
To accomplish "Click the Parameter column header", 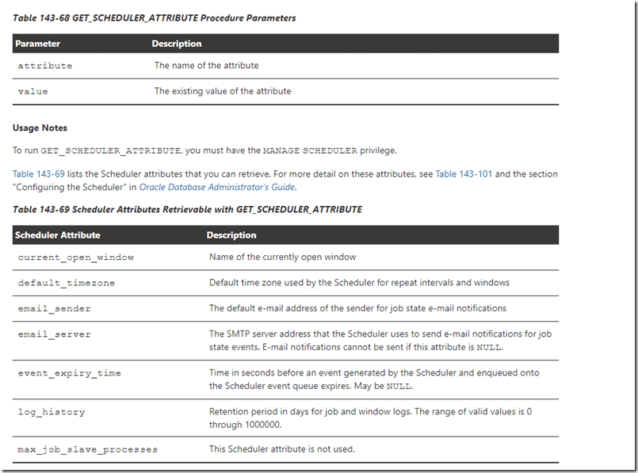I will coord(38,44).
